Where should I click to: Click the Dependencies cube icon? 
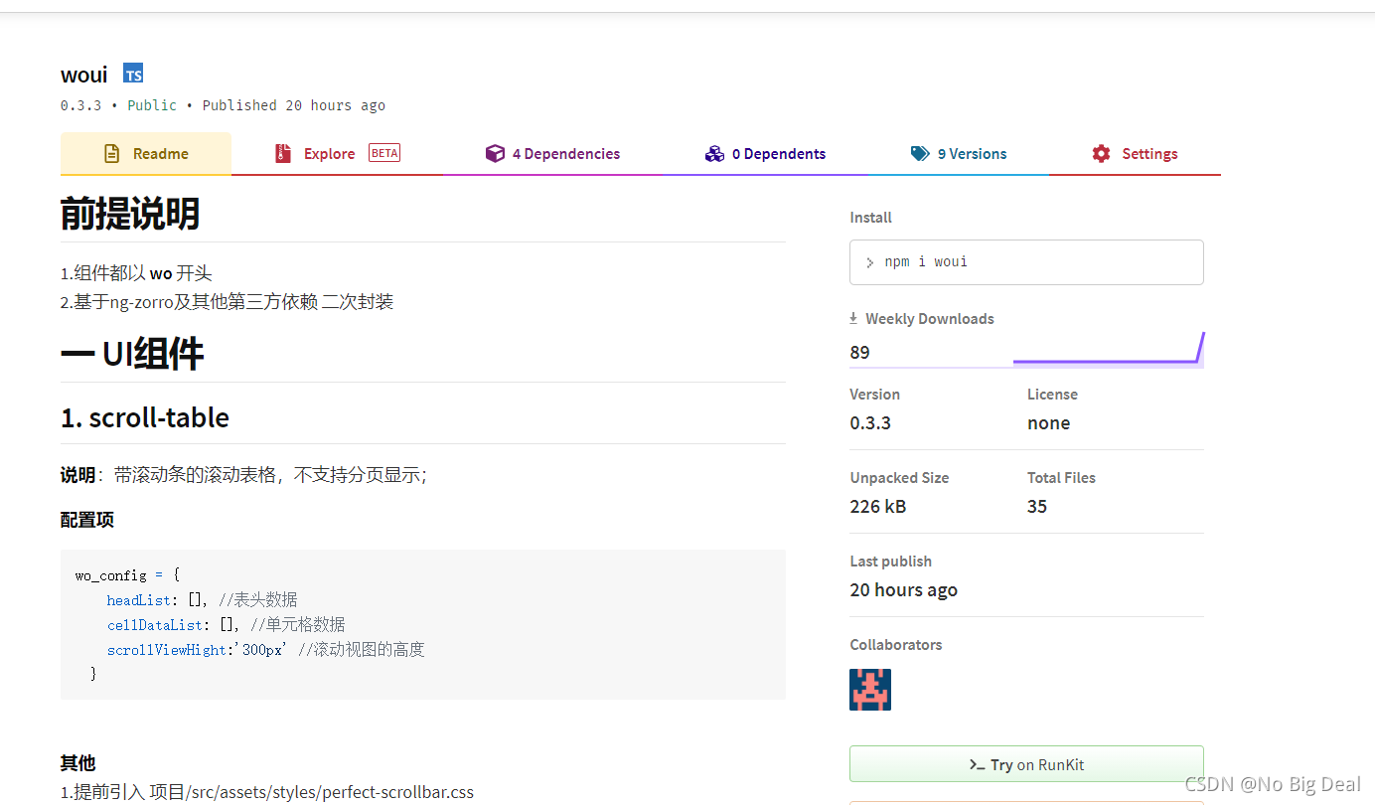pyautogui.click(x=495, y=154)
